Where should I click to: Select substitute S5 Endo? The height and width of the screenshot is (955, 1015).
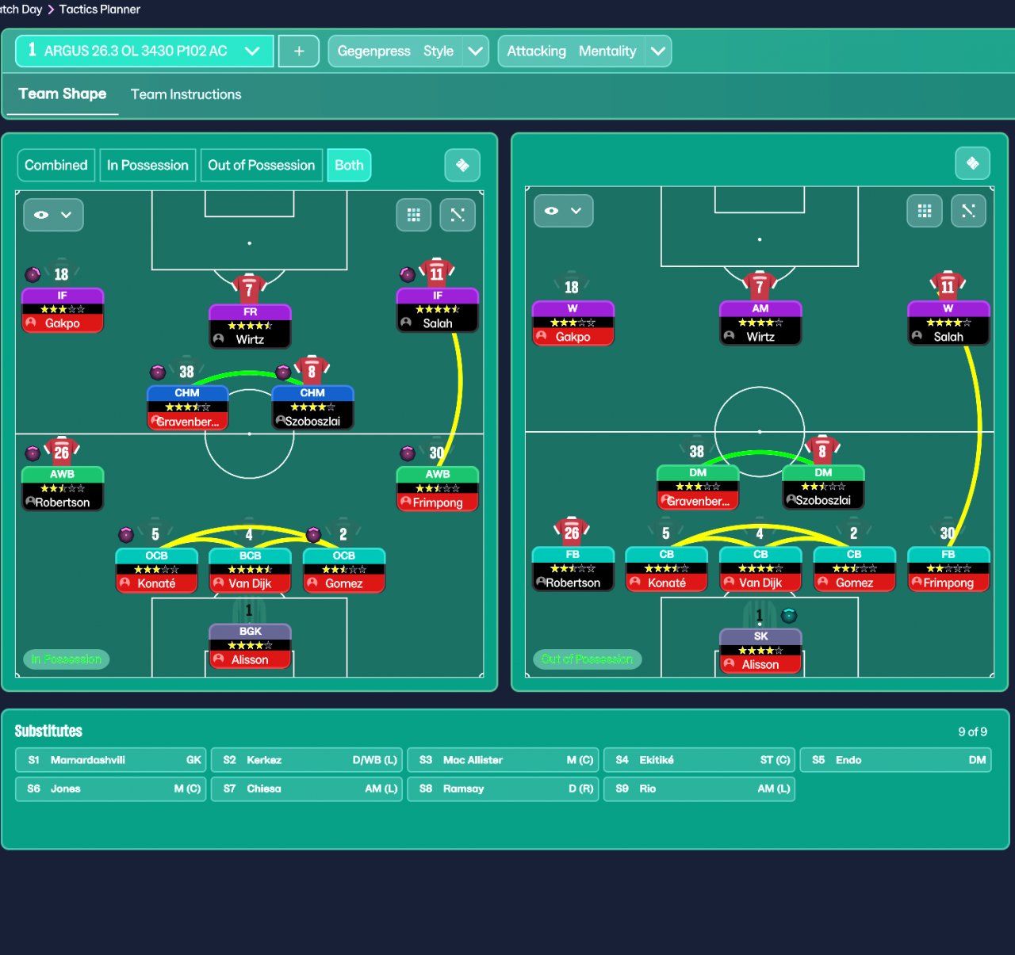click(895, 760)
